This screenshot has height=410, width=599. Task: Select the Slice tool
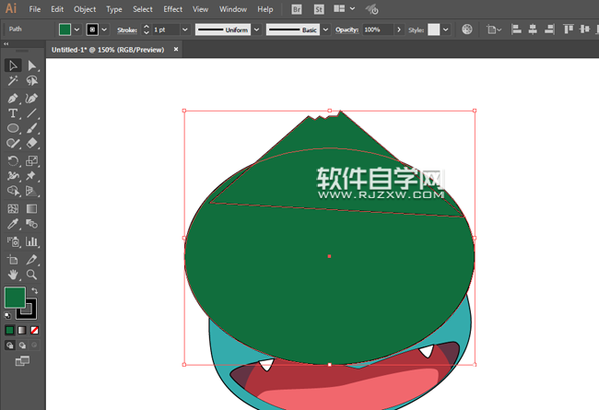31,260
